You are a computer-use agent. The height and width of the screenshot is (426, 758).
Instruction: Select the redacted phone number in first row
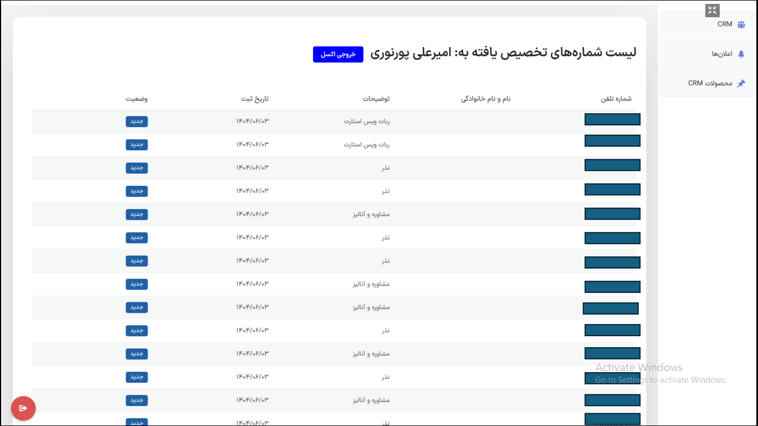(x=612, y=119)
